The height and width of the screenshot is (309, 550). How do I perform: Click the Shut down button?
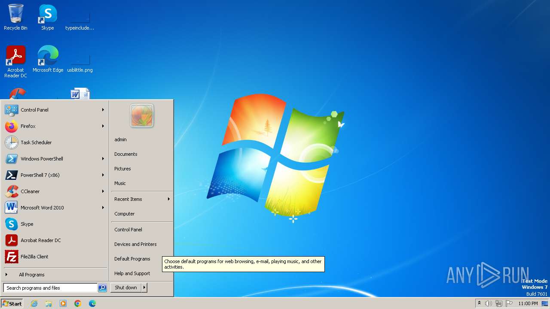[126, 288]
